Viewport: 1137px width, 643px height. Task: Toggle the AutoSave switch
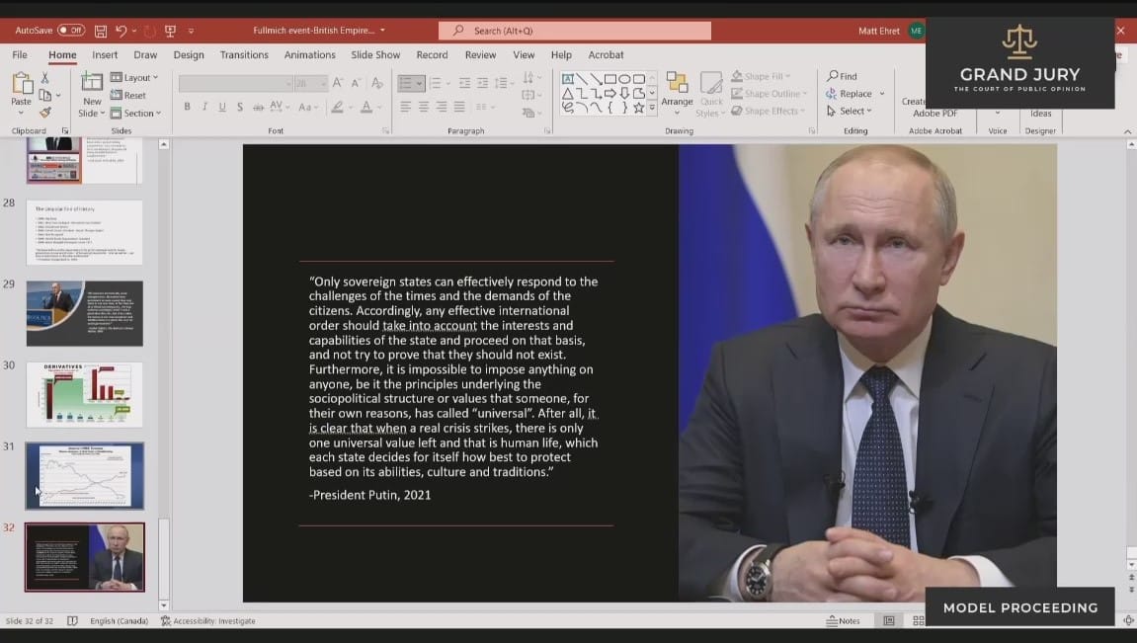70,31
